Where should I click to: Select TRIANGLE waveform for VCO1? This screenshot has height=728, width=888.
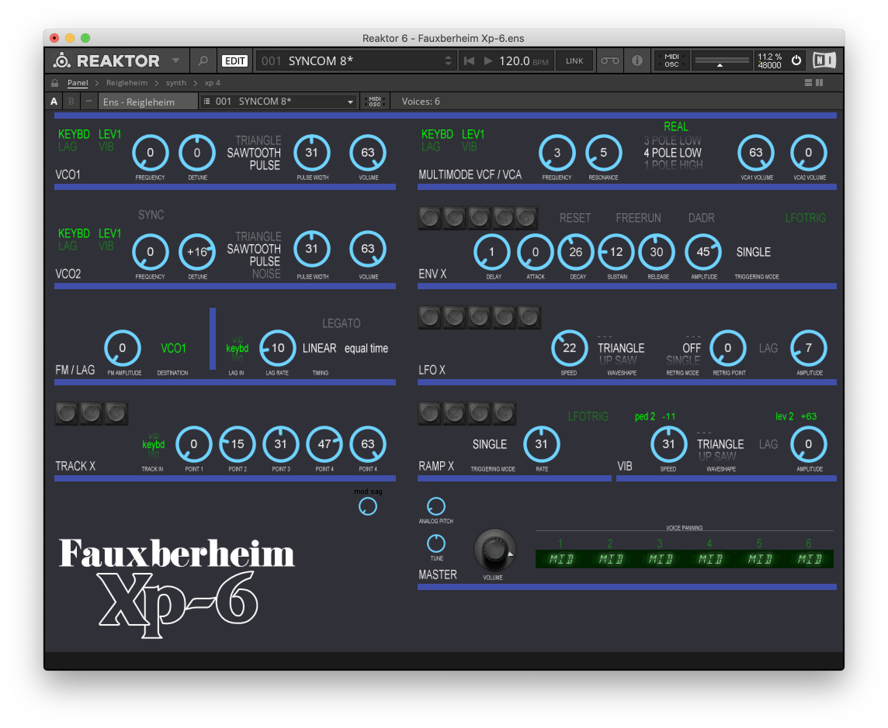tap(258, 140)
